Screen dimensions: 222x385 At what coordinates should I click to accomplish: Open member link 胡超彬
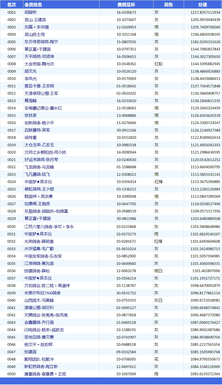coord(31,12)
